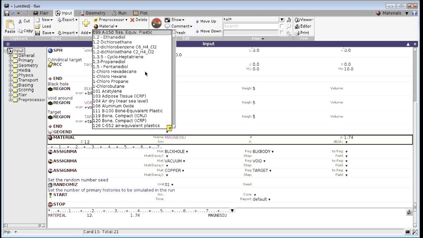Select the SPH sphere body icon
Image resolution: width=423 pixels, height=238 pixels.
click(50, 51)
